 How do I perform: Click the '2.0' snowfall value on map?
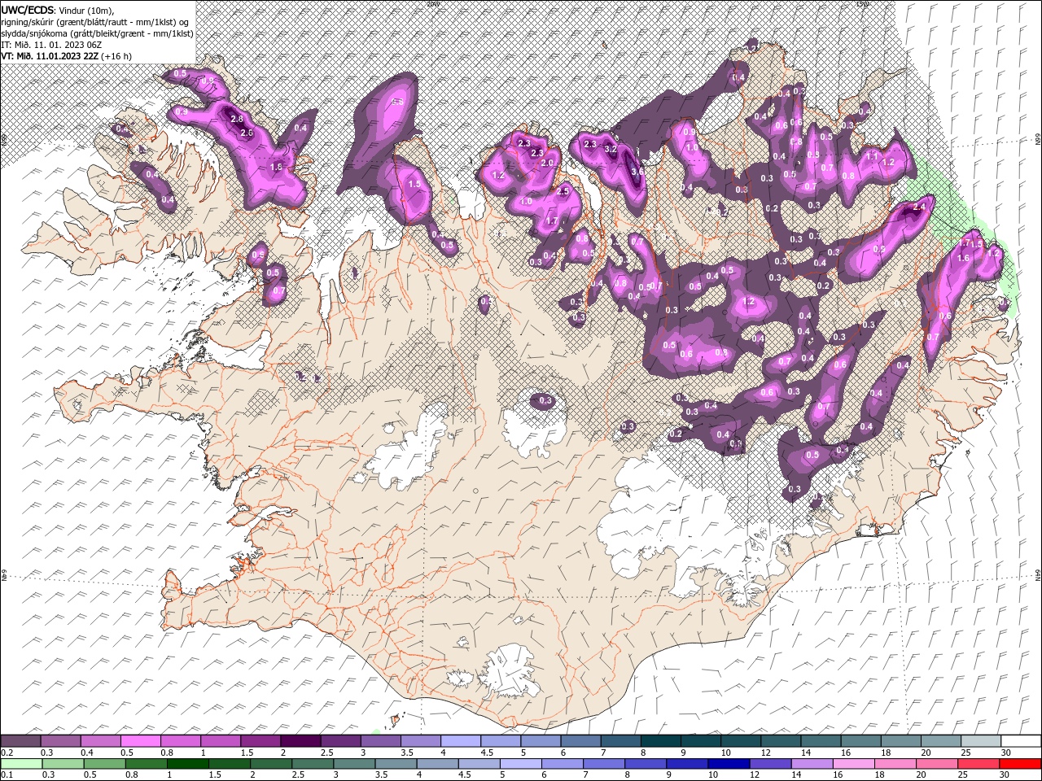(x=547, y=163)
